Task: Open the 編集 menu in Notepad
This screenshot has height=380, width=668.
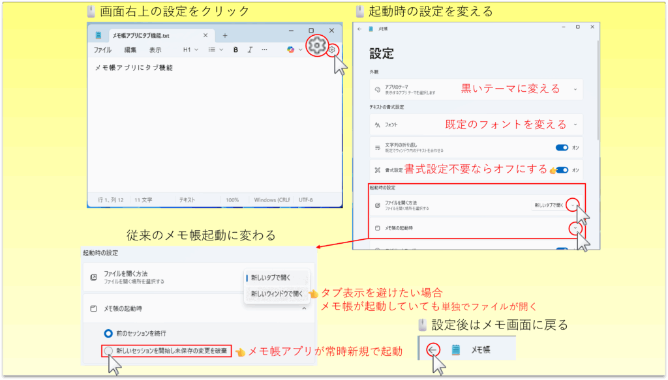Action: pos(130,50)
